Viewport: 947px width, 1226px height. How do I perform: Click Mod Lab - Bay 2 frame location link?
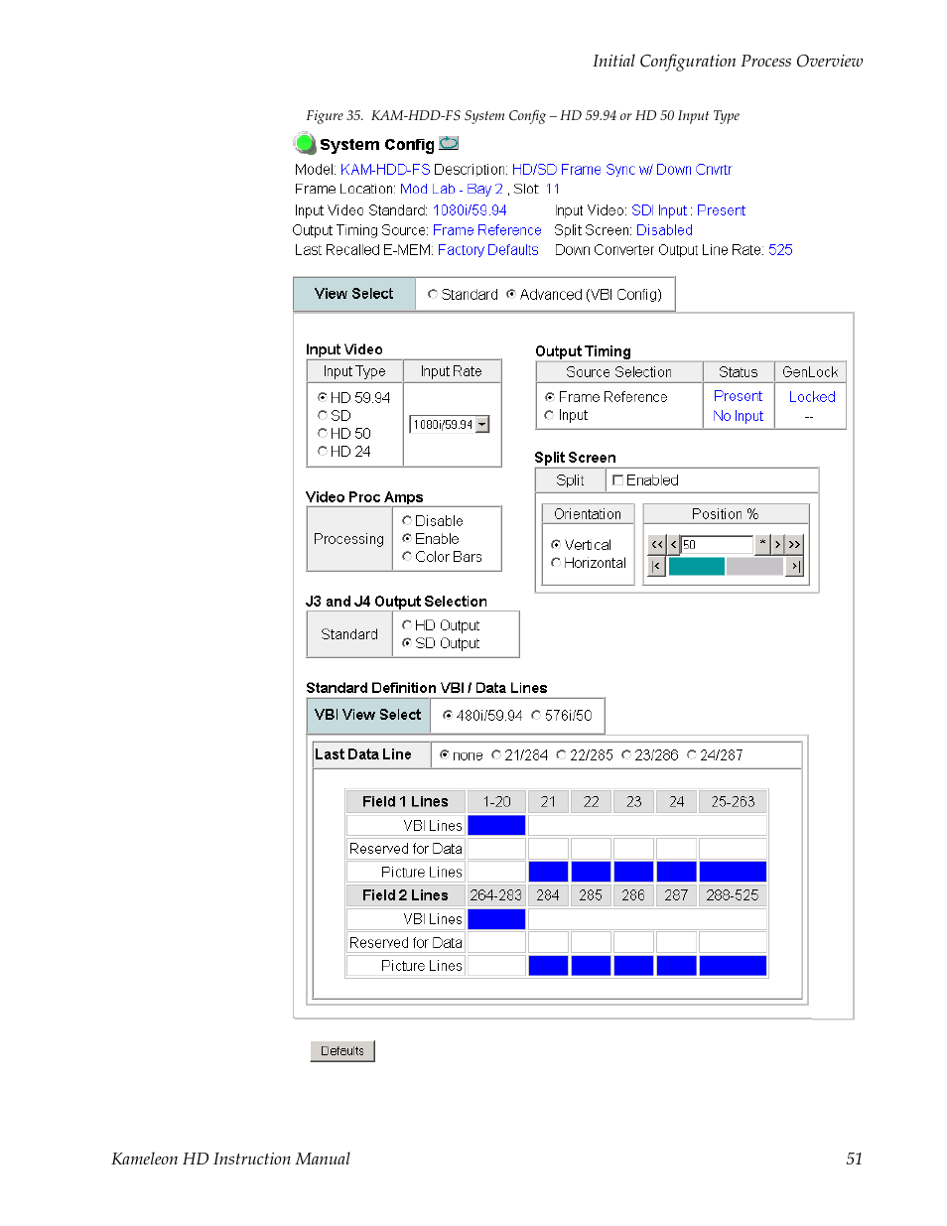(x=452, y=189)
